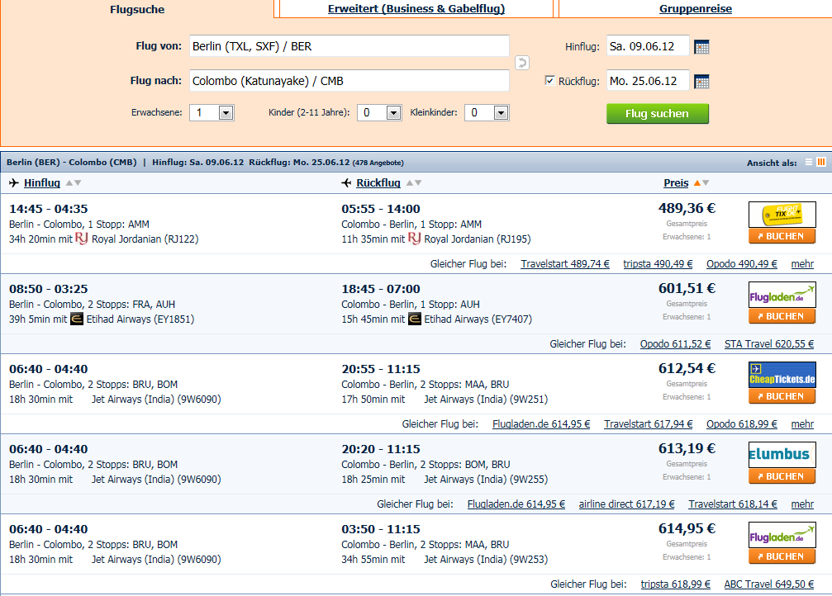The image size is (832, 596).
Task: Click the Flight Tix provider logo
Action: (782, 215)
